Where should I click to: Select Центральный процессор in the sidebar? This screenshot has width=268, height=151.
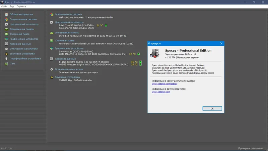tap(24, 24)
